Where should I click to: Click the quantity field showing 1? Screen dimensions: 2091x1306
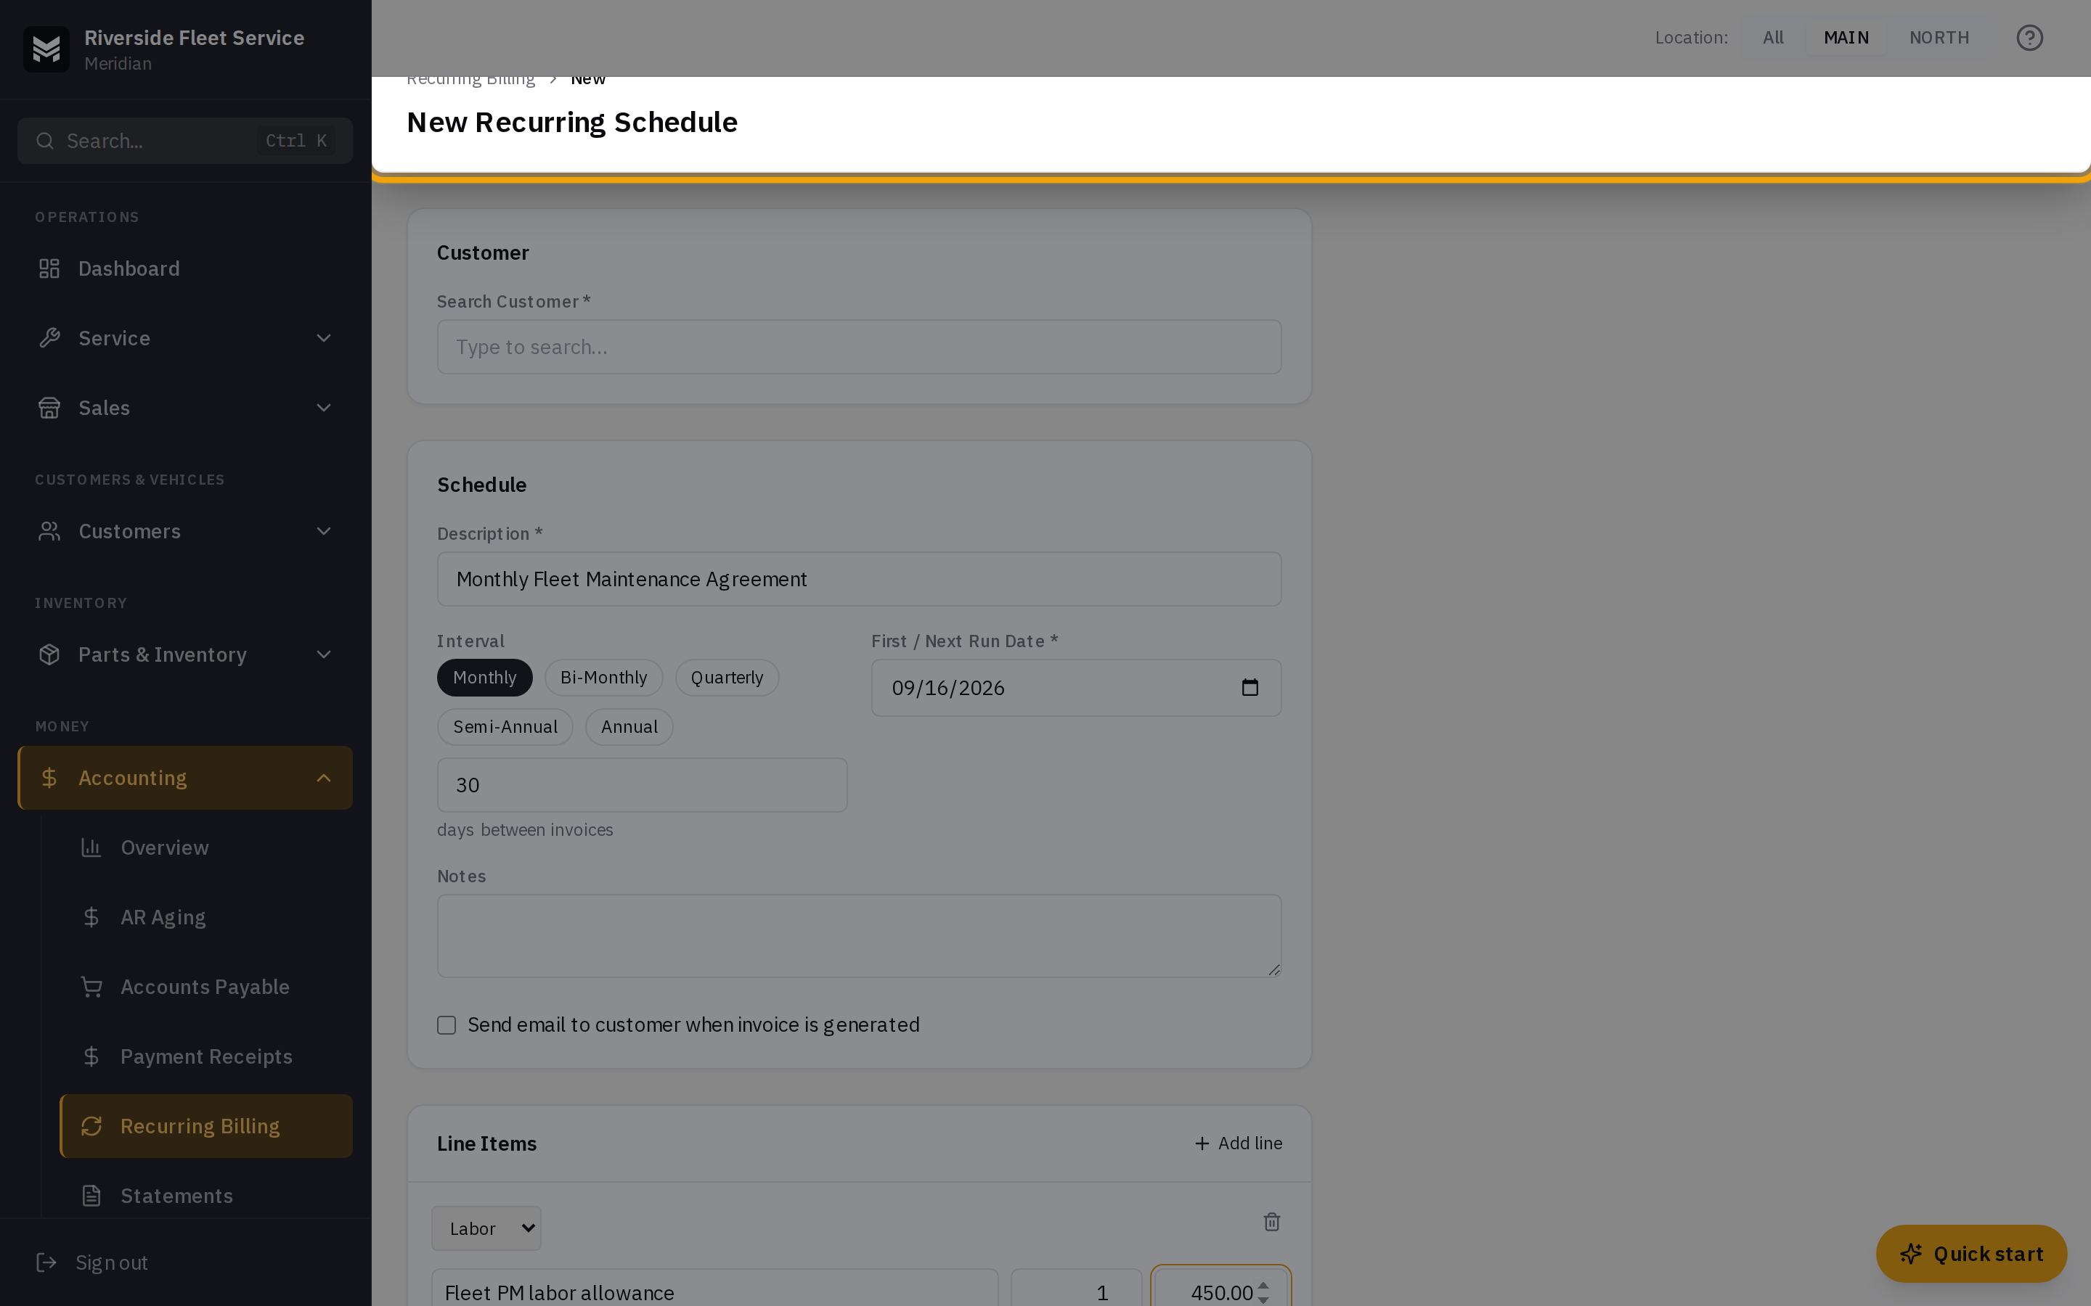pos(1076,1288)
